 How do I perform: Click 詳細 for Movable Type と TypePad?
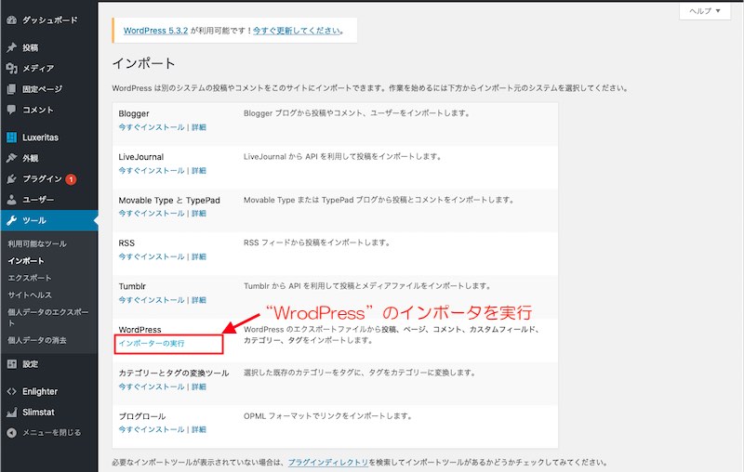(199, 214)
